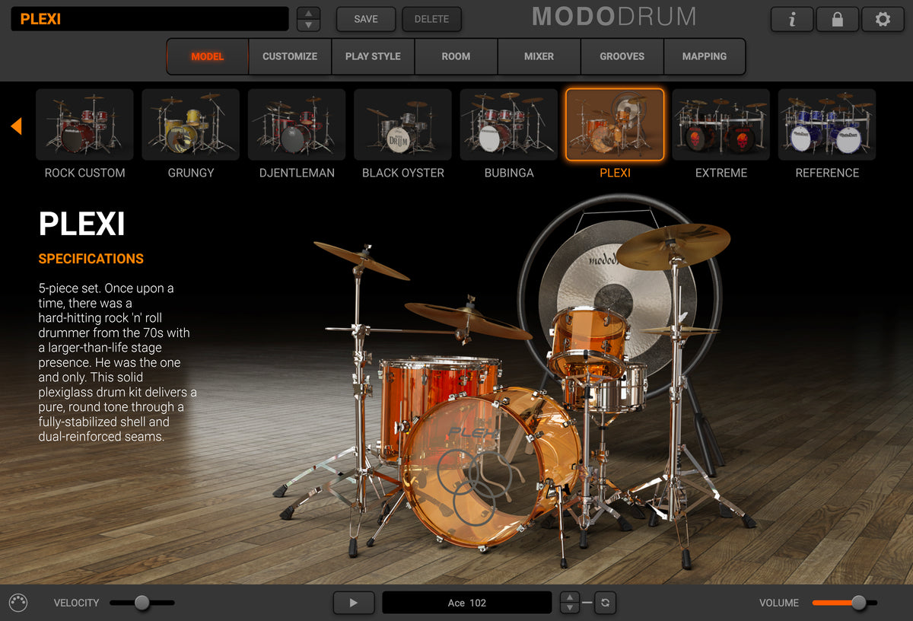Click the rack tom above bass drum
Screen dimensions: 913x621
(x=589, y=342)
